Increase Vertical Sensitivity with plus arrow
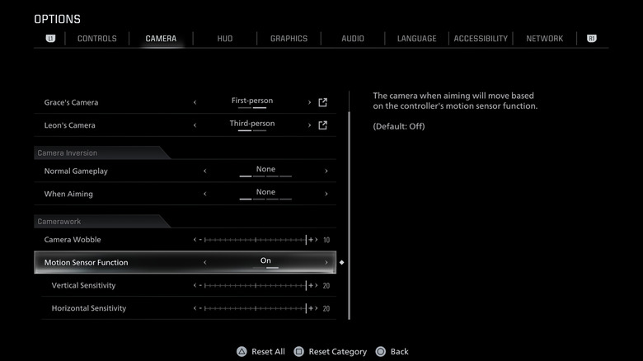643x361 pixels. pyautogui.click(x=313, y=285)
